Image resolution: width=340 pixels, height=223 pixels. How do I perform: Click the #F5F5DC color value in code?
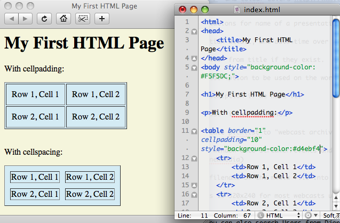215,76
